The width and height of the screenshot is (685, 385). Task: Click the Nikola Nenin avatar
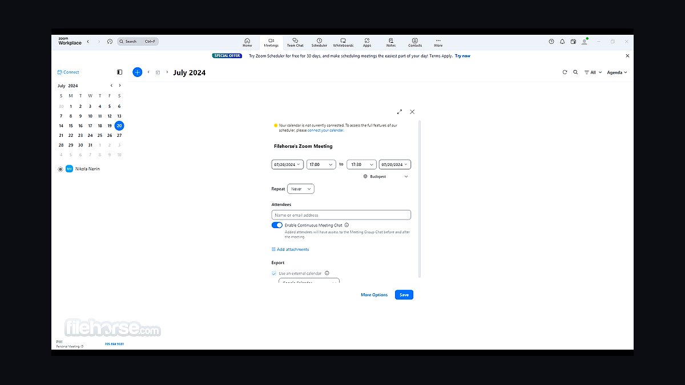[69, 169]
